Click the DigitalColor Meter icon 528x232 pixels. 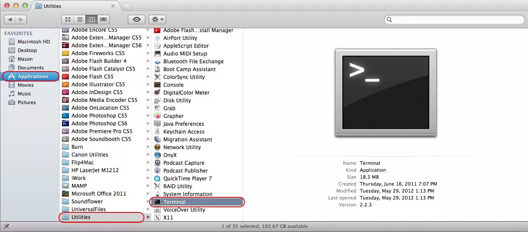point(158,93)
